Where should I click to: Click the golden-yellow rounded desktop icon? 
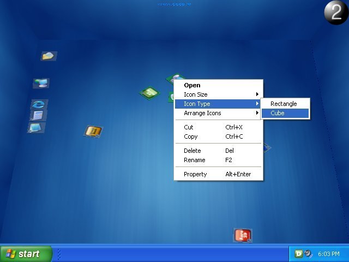(x=93, y=131)
